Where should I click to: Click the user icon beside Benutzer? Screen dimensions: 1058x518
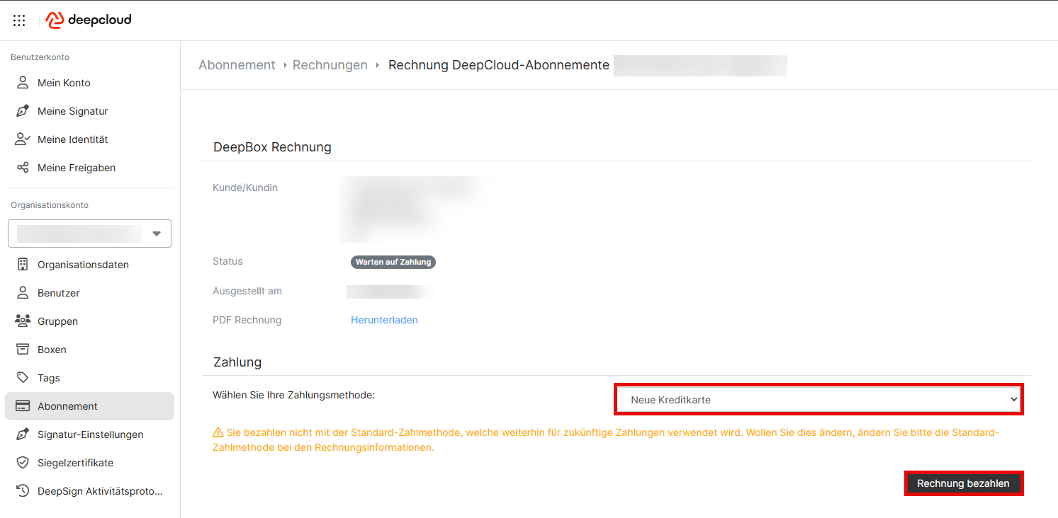pyautogui.click(x=23, y=293)
